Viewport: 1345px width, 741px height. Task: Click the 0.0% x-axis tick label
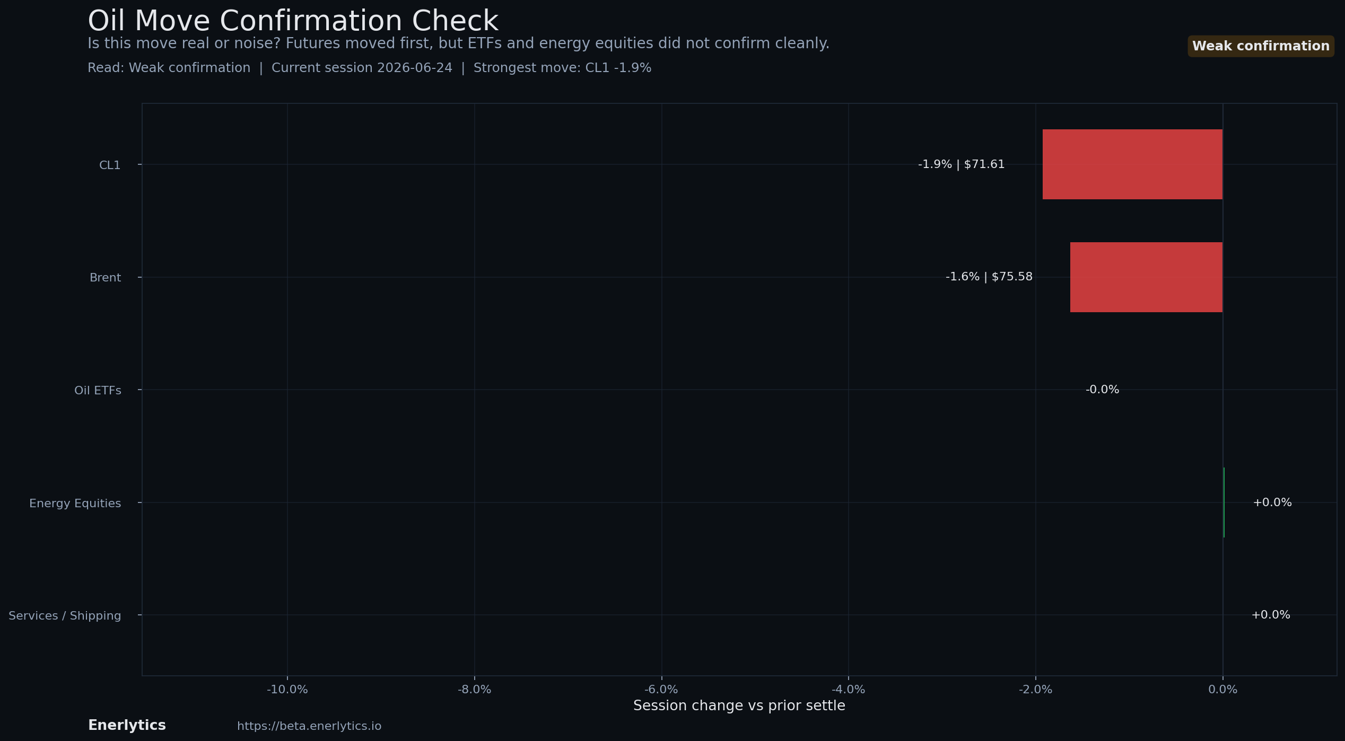[1223, 690]
